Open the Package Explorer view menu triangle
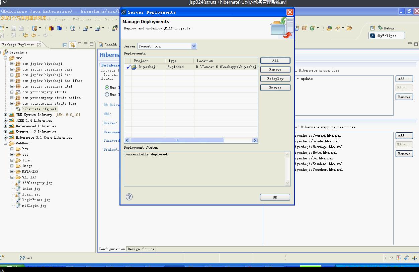The width and height of the screenshot is (419, 272). pyautogui.click(x=79, y=43)
